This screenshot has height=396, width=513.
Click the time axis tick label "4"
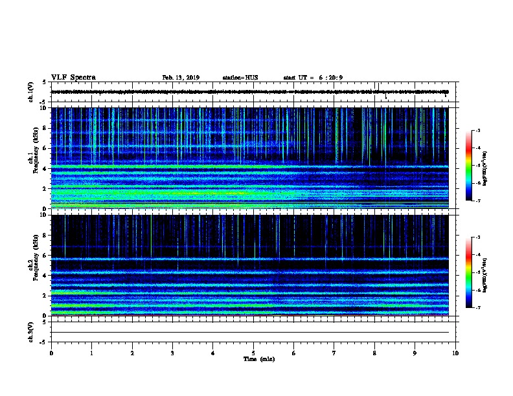212,353
